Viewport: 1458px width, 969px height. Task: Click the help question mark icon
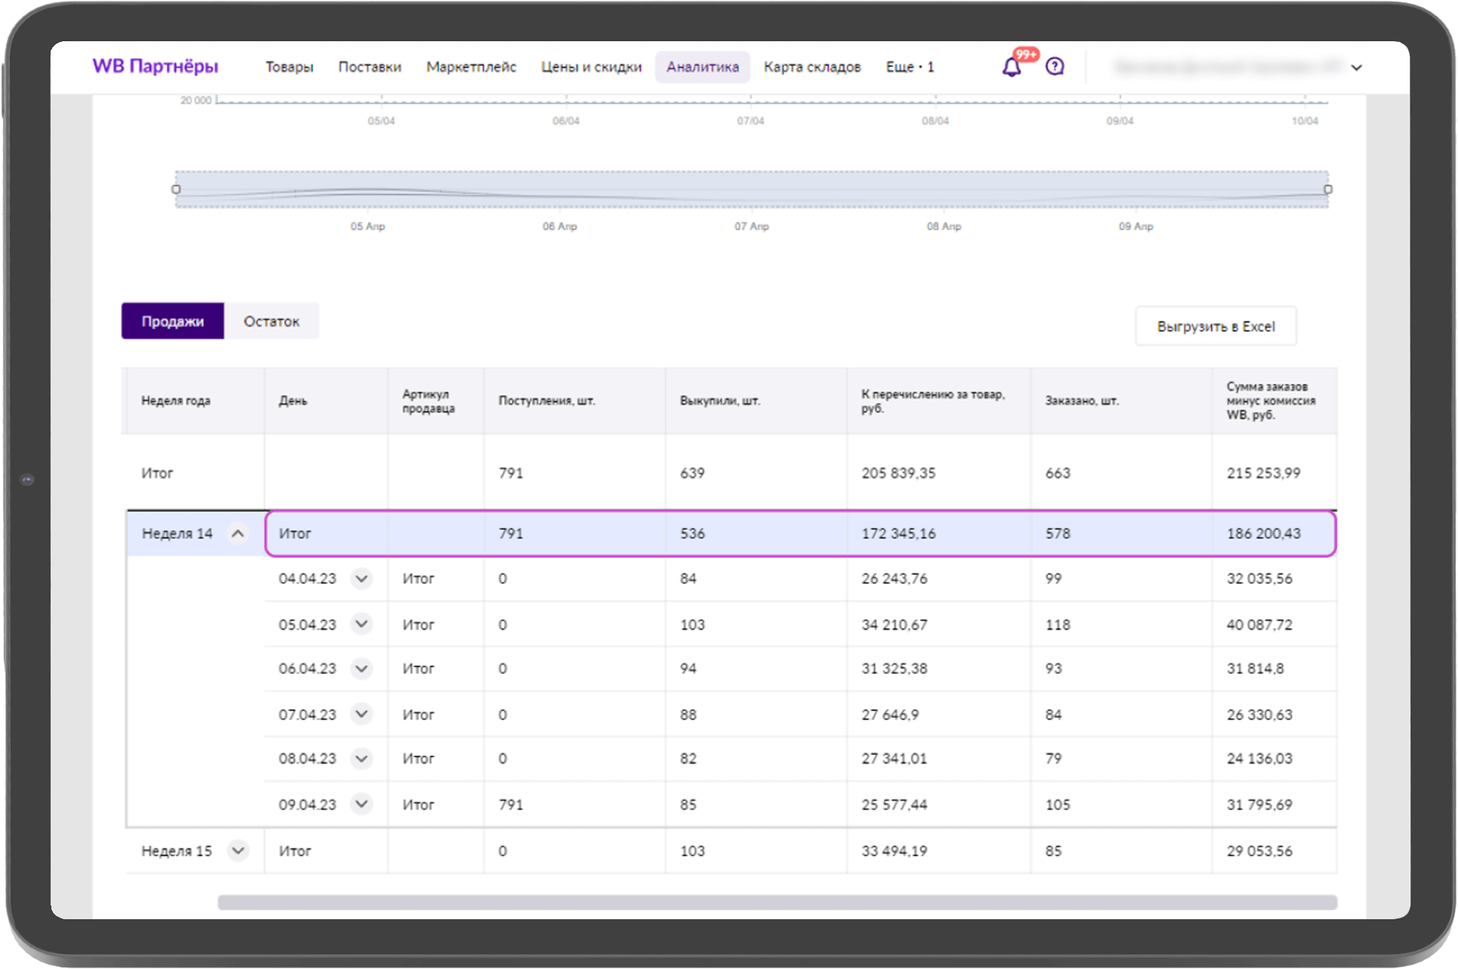click(x=1054, y=67)
